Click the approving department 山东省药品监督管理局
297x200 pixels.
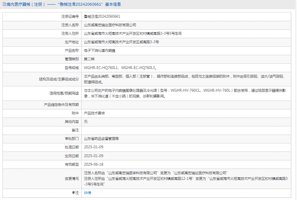click(101, 139)
